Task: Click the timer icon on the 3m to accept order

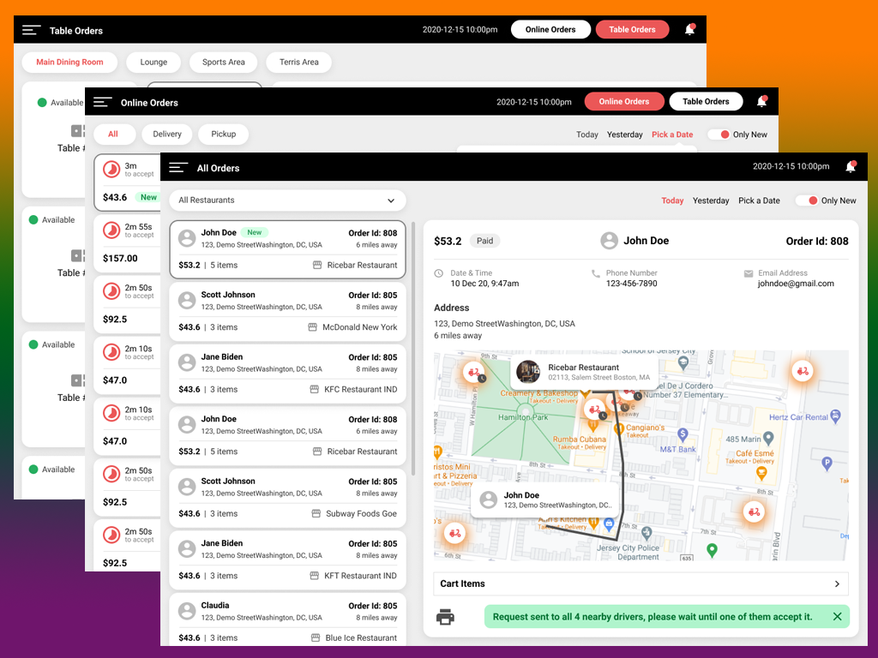Action: pyautogui.click(x=111, y=170)
